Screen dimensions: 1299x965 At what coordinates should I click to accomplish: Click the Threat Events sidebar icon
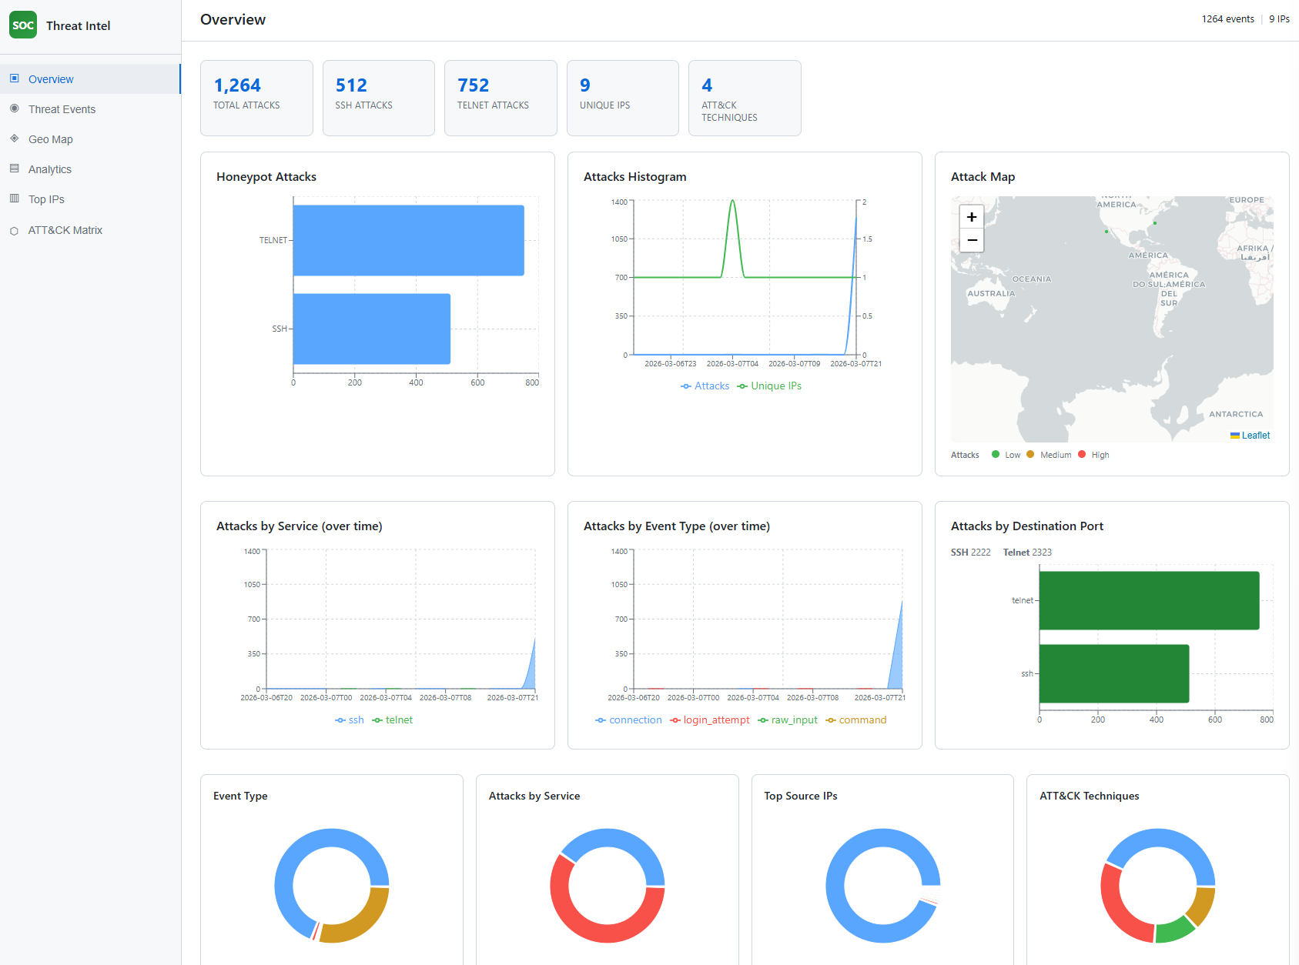pos(15,109)
